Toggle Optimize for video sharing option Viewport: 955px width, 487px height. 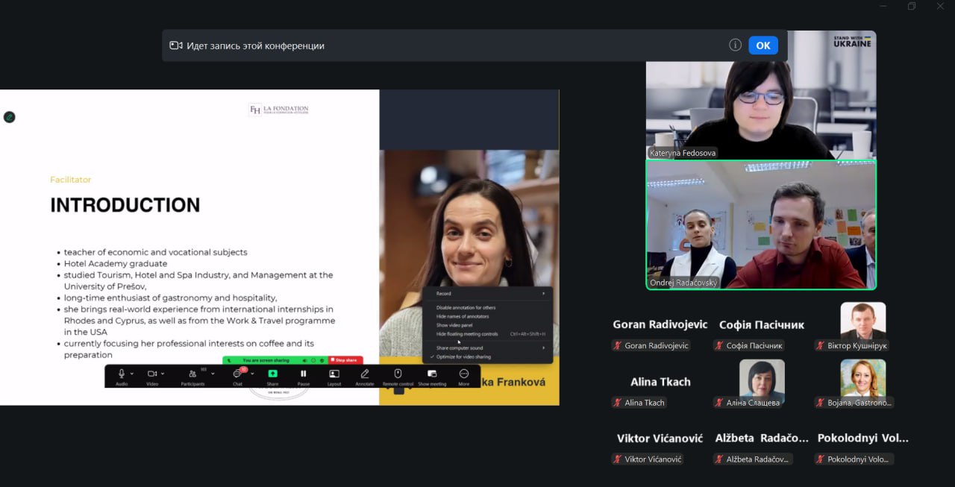[x=463, y=357]
